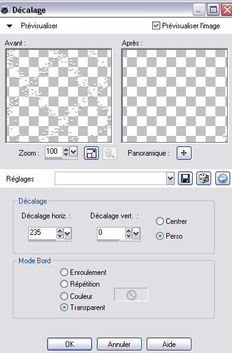This screenshot has width=232, height=353.
Task: Click the OK button
Action: click(x=69, y=344)
